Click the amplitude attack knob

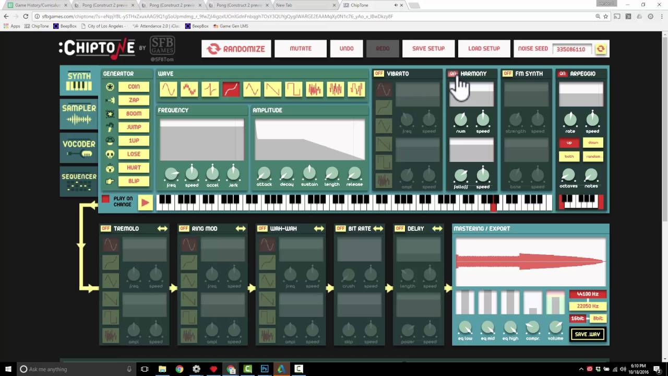pyautogui.click(x=264, y=173)
